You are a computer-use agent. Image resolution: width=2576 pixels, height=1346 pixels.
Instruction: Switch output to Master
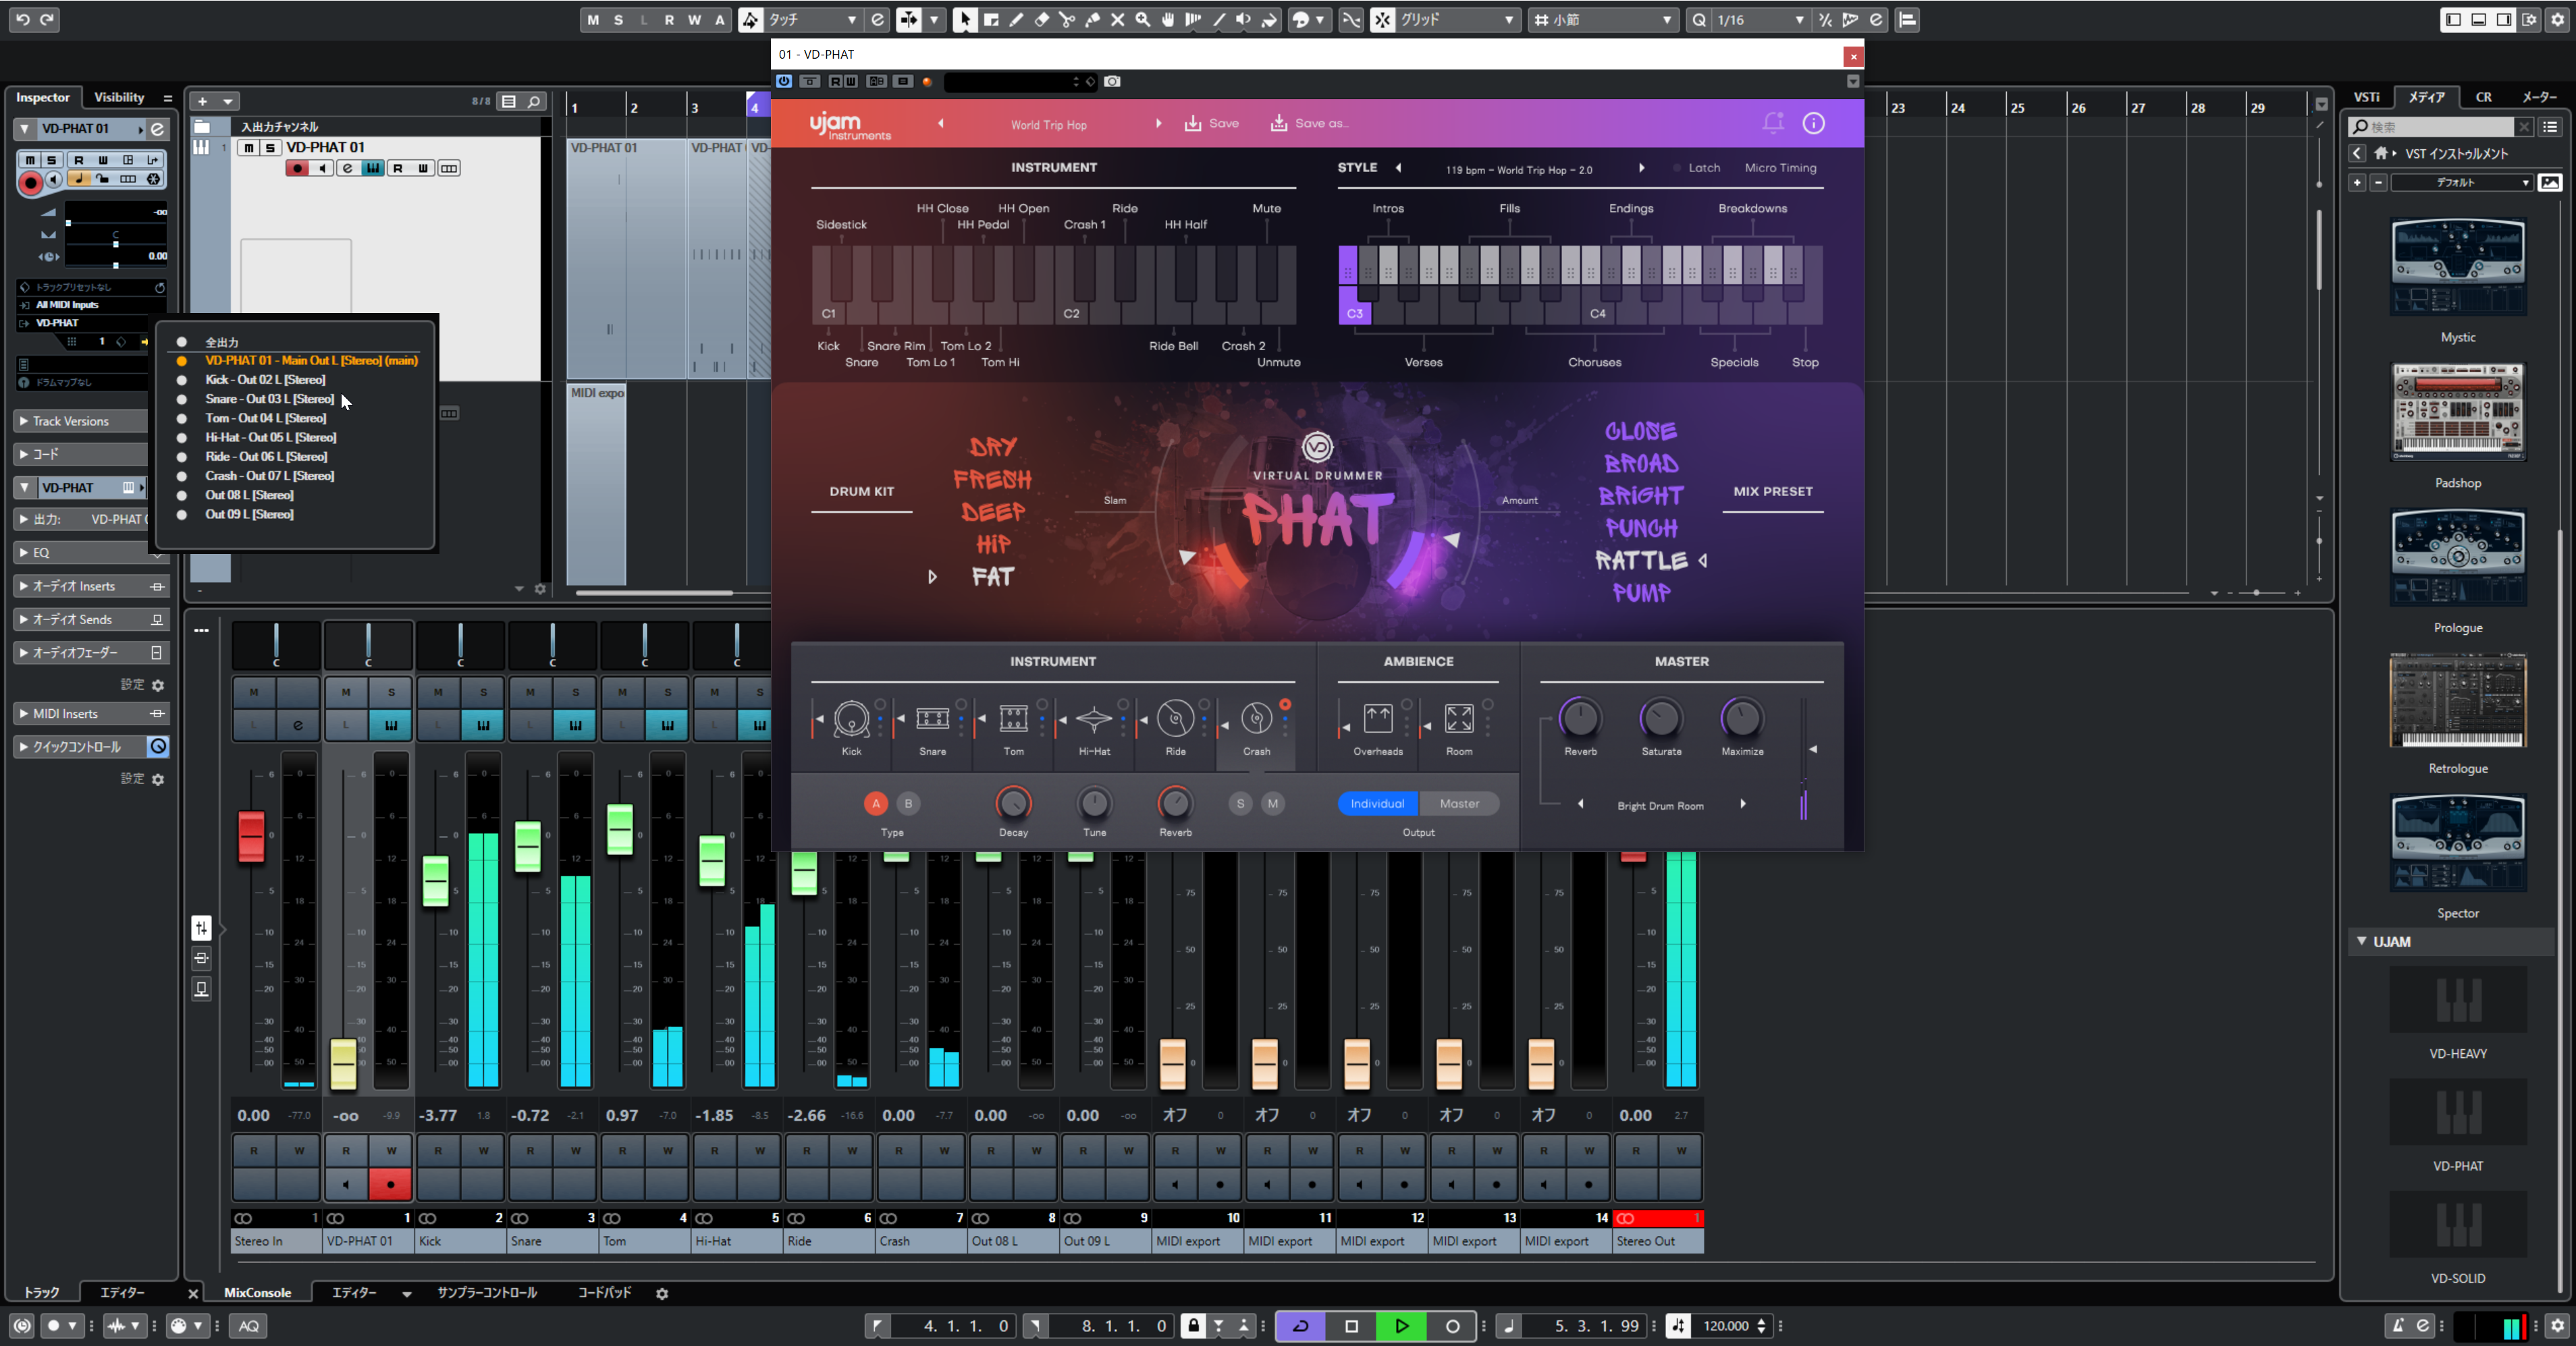[1459, 804]
